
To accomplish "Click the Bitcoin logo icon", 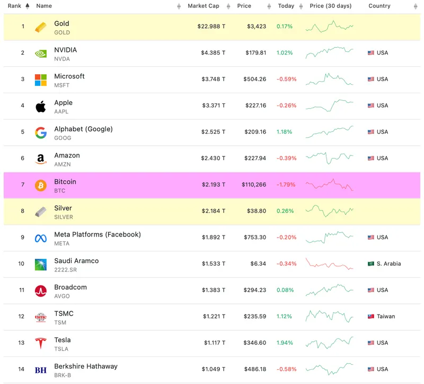I will tap(41, 186).
